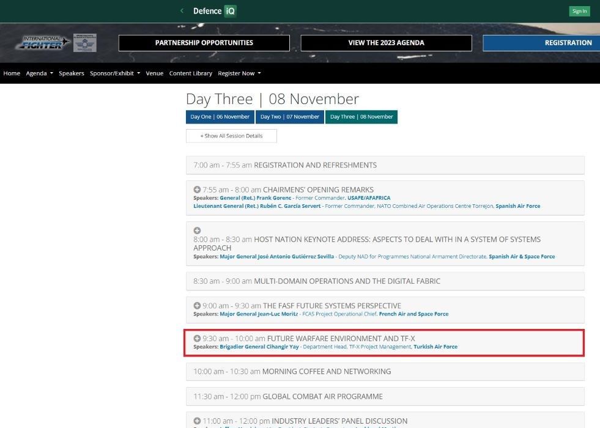Open View the 2023 Agenda banner
The image size is (600, 428).
coord(386,43)
